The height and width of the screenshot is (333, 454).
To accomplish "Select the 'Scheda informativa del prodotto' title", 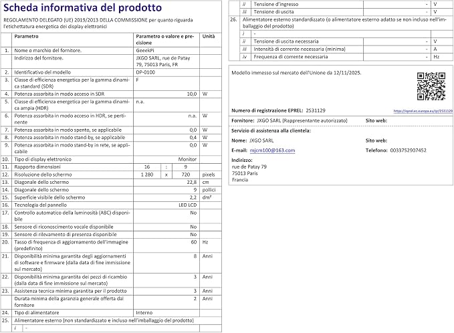I will point(82,8).
